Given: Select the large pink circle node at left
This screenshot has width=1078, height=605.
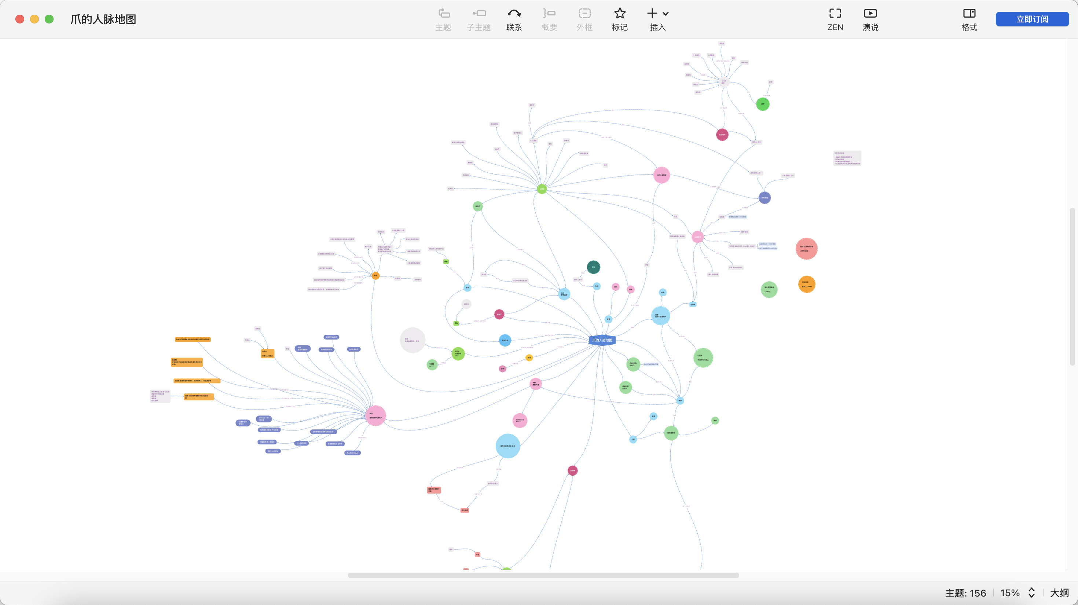Looking at the screenshot, I should pos(375,415).
